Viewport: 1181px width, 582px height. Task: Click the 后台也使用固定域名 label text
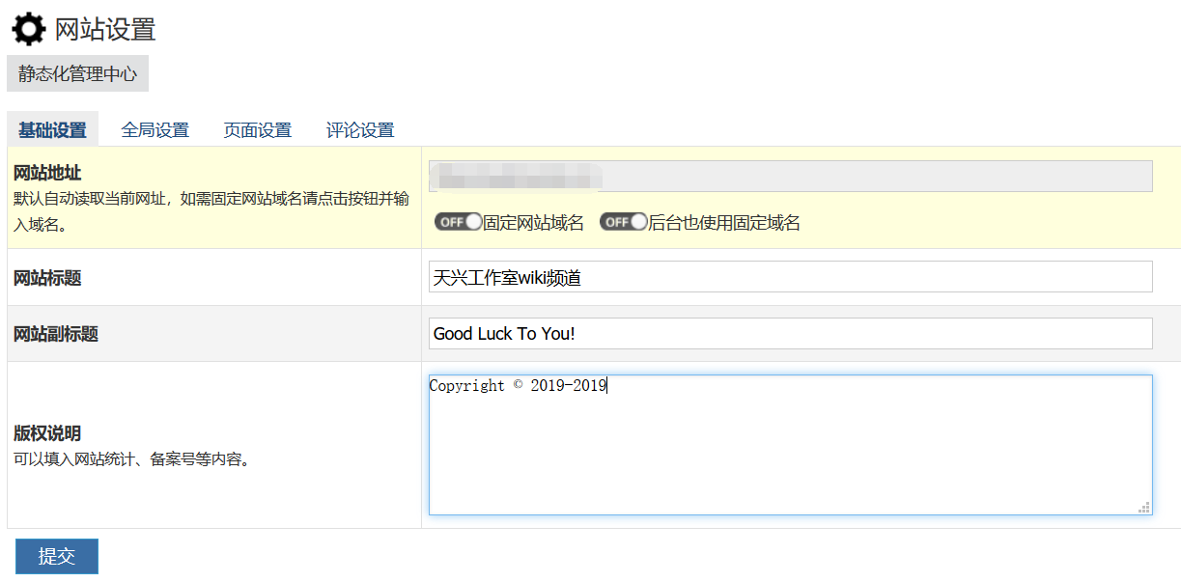click(x=724, y=223)
